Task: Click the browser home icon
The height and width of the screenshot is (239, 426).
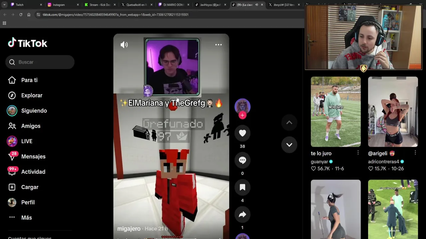Action: point(29,15)
